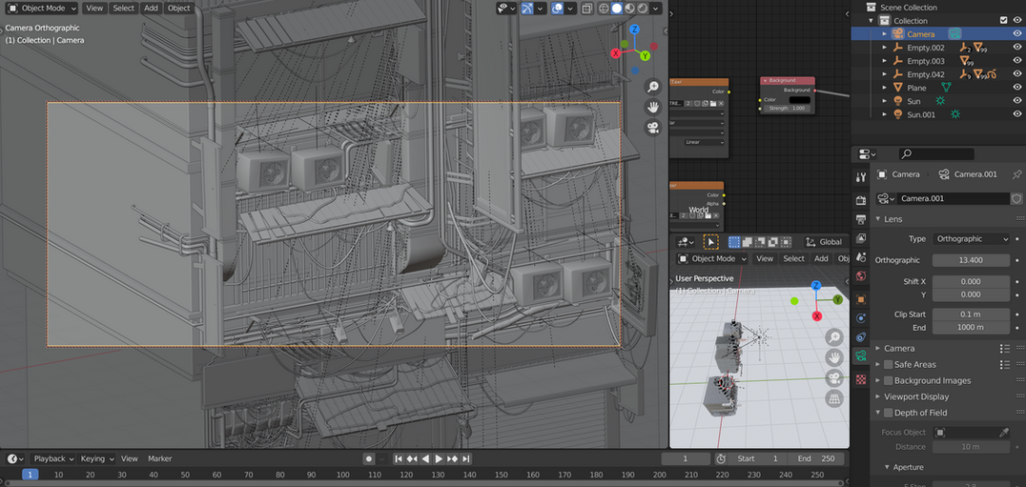Click the zoom magnifier icon in main viewport
Viewport: 1026px width, 487px height.
pyautogui.click(x=653, y=87)
